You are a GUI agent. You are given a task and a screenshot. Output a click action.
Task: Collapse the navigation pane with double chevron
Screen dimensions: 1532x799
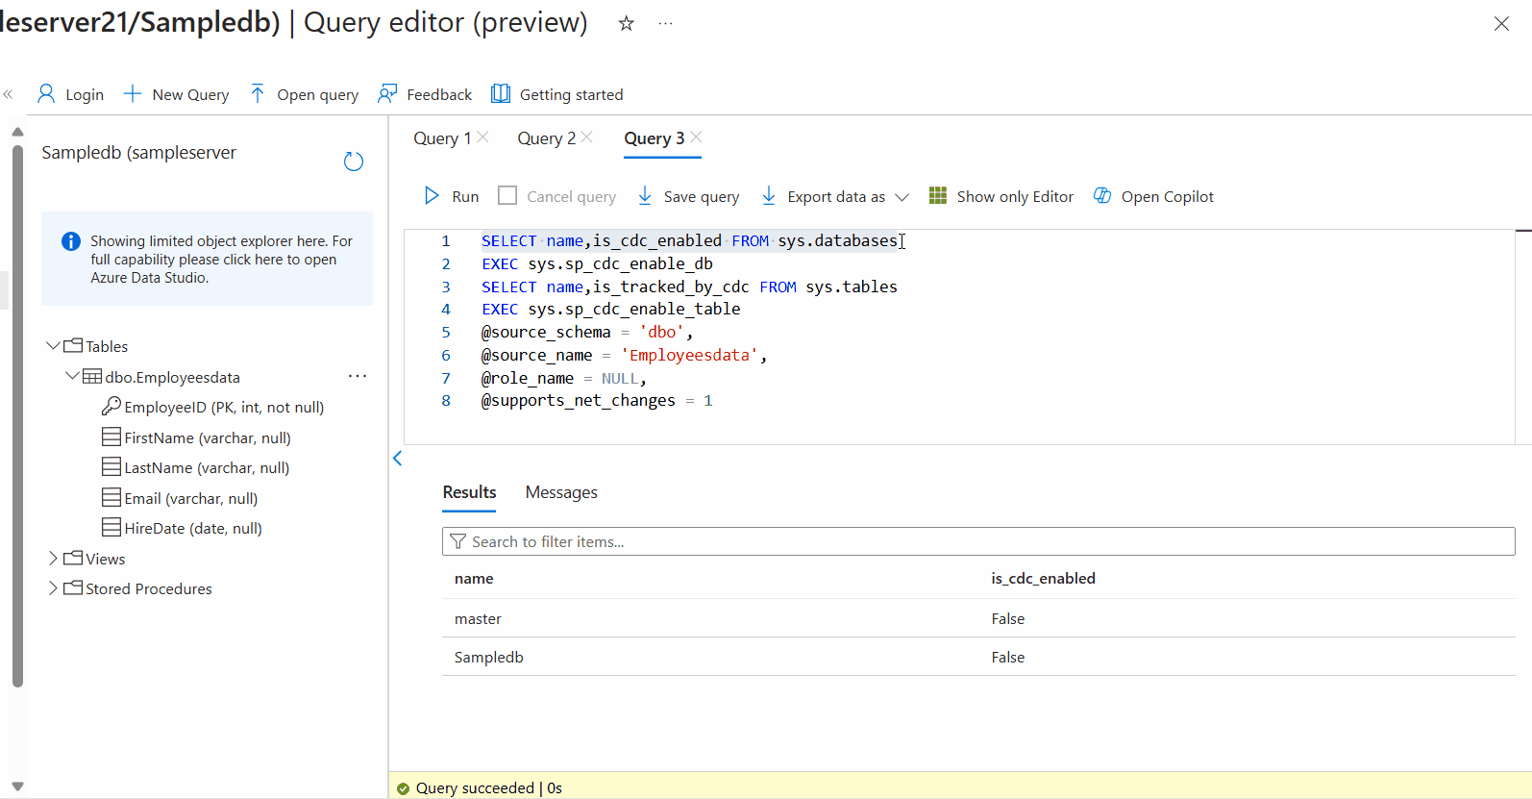[8, 94]
